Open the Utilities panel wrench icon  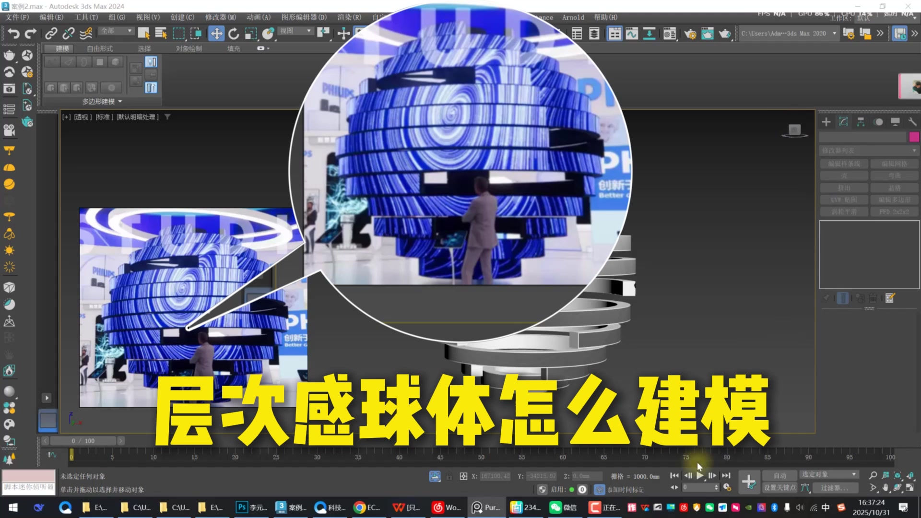click(913, 122)
